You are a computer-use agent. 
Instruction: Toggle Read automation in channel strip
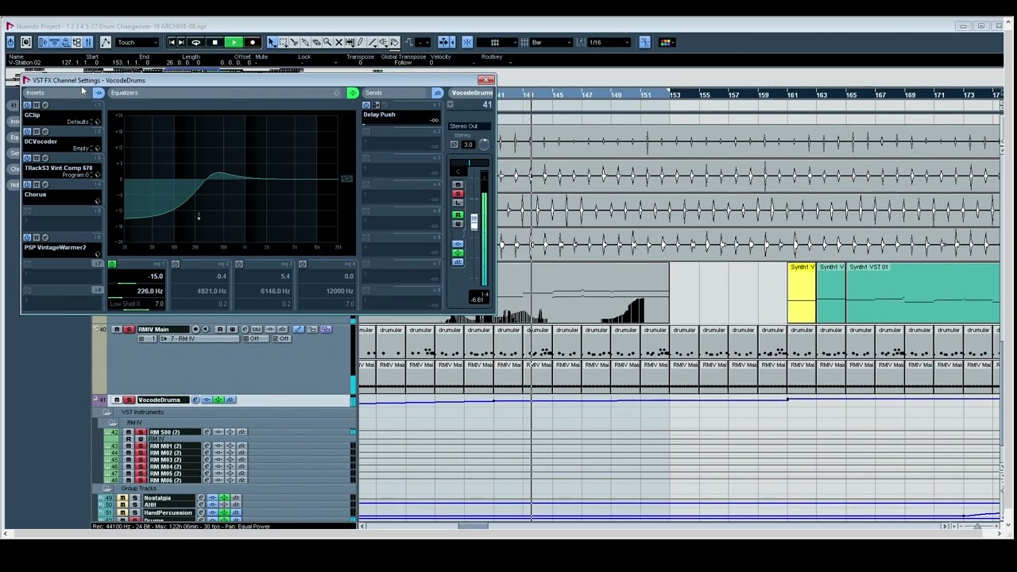(x=458, y=215)
